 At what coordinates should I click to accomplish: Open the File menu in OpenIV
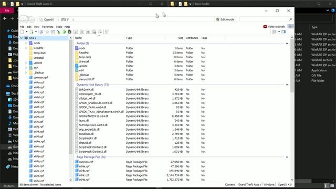pyautogui.click(x=22, y=27)
